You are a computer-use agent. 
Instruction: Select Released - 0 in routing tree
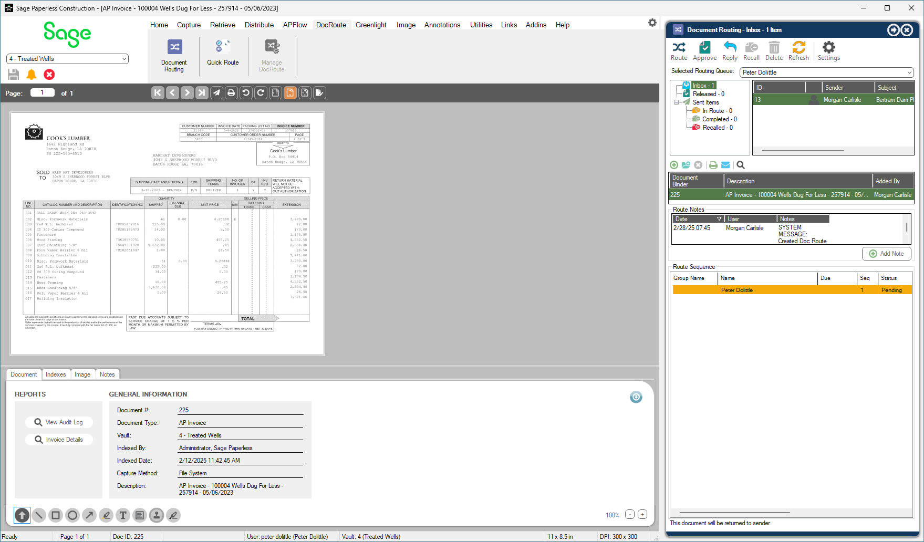[x=708, y=94]
